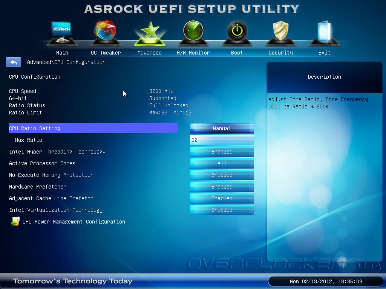The image size is (386, 289).
Task: Switch to the Advanced tab label
Action: [x=149, y=53]
